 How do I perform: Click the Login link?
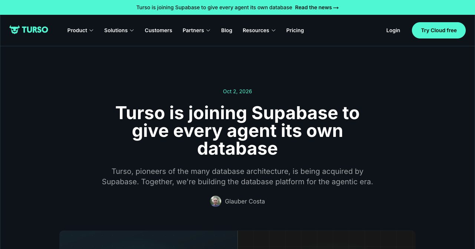coord(393,30)
